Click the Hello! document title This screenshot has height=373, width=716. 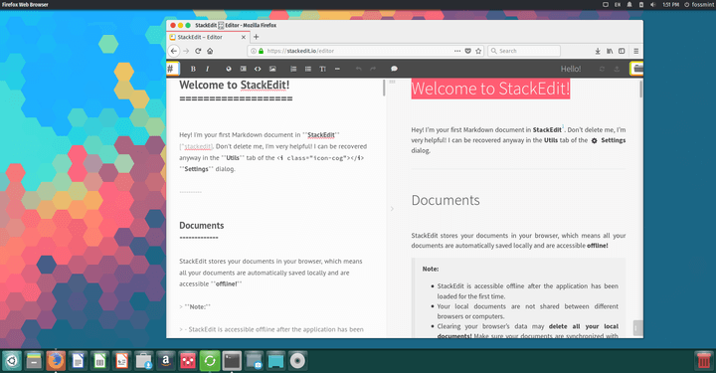[571, 69]
